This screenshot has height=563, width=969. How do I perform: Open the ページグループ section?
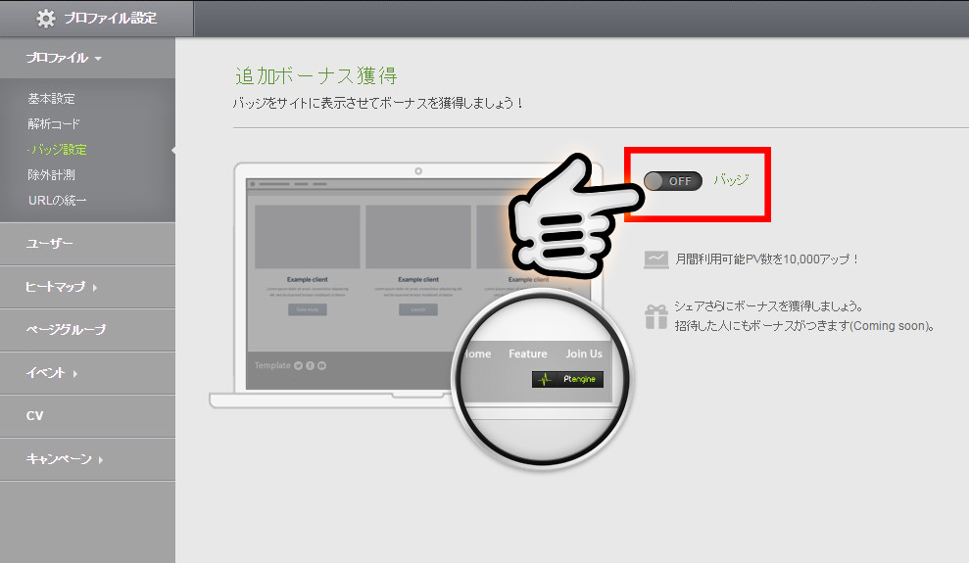tap(88, 330)
